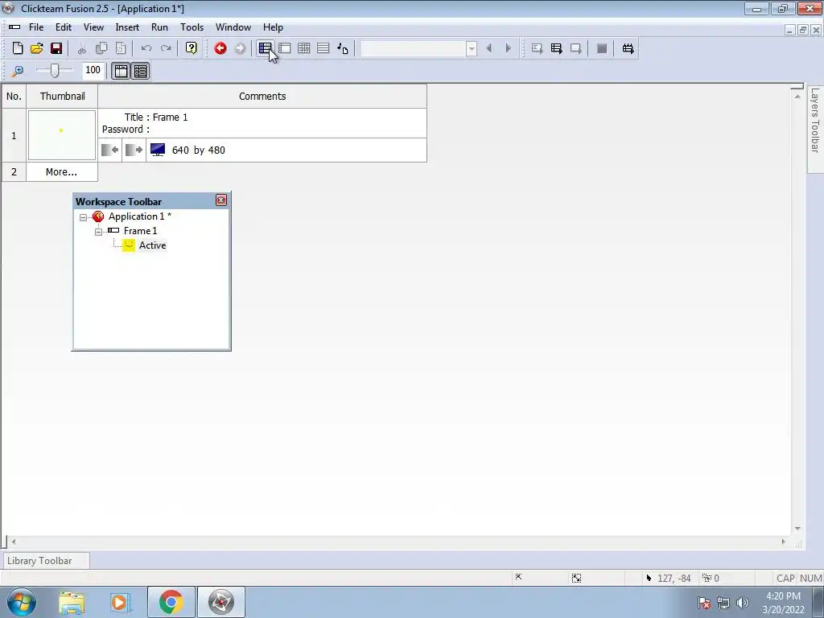The height and width of the screenshot is (618, 824).
Task: Open the Run menu
Action: [160, 27]
